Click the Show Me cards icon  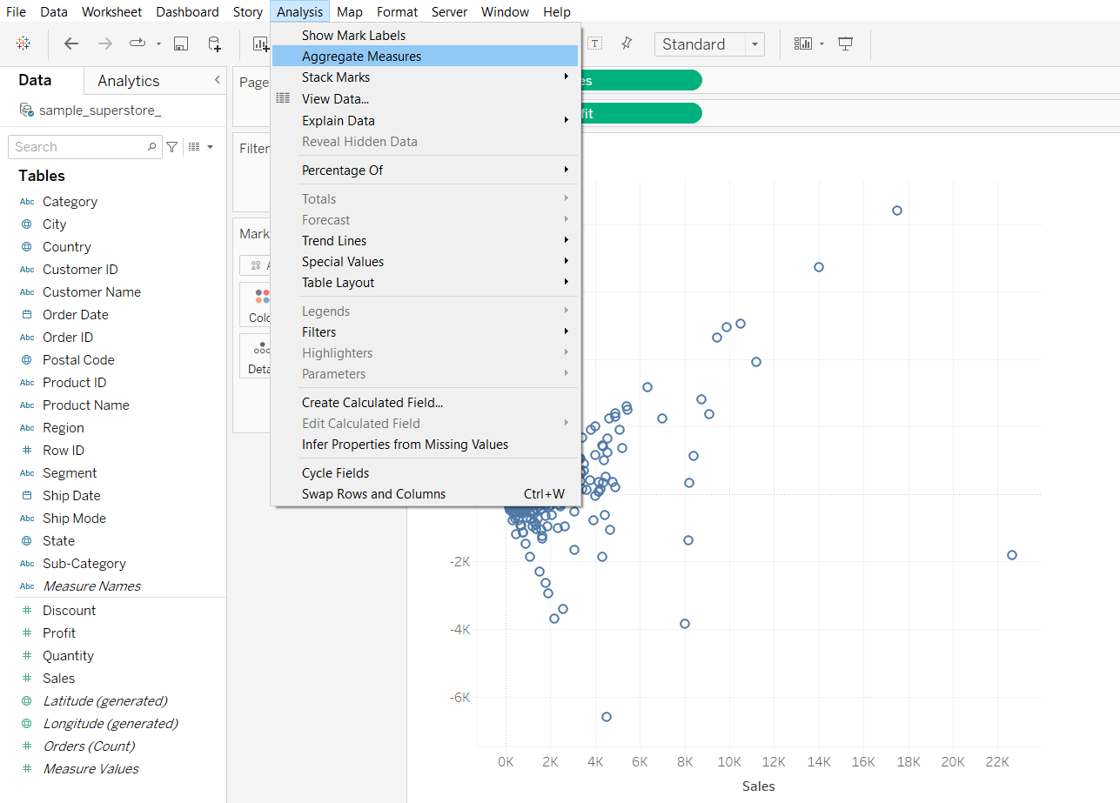[x=803, y=43]
